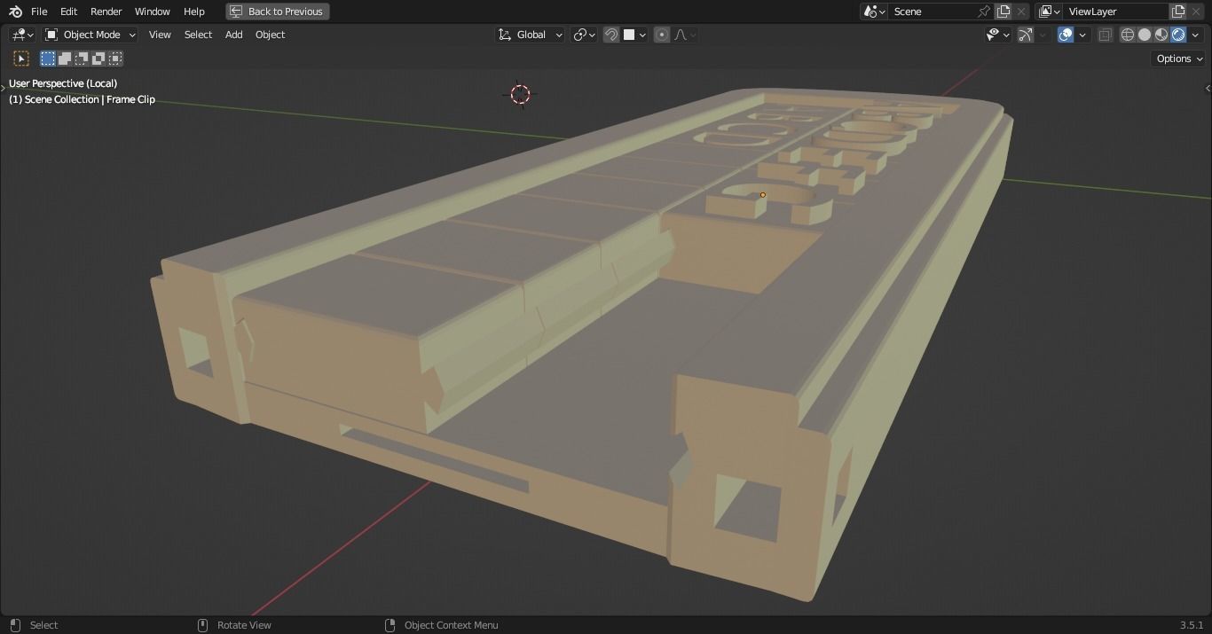
Task: Choose the Invert selection mode
Action: [98, 59]
